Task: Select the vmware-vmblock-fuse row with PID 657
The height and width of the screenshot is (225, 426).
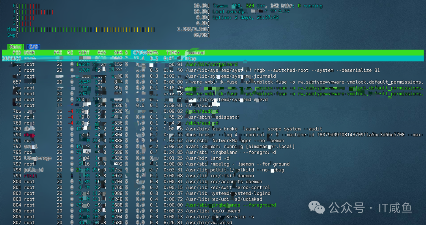Action: 213,82
